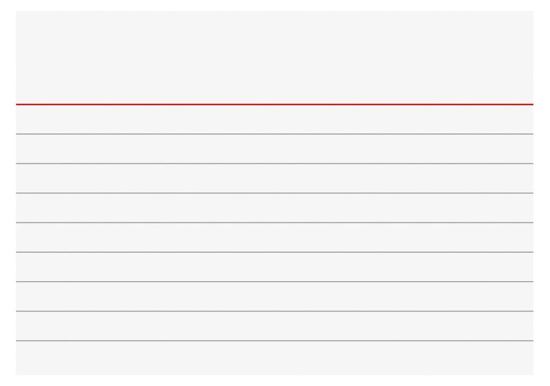Select the fifth writing row on the card

click(x=274, y=237)
